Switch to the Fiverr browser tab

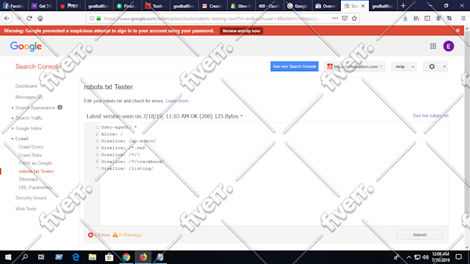pos(127,6)
